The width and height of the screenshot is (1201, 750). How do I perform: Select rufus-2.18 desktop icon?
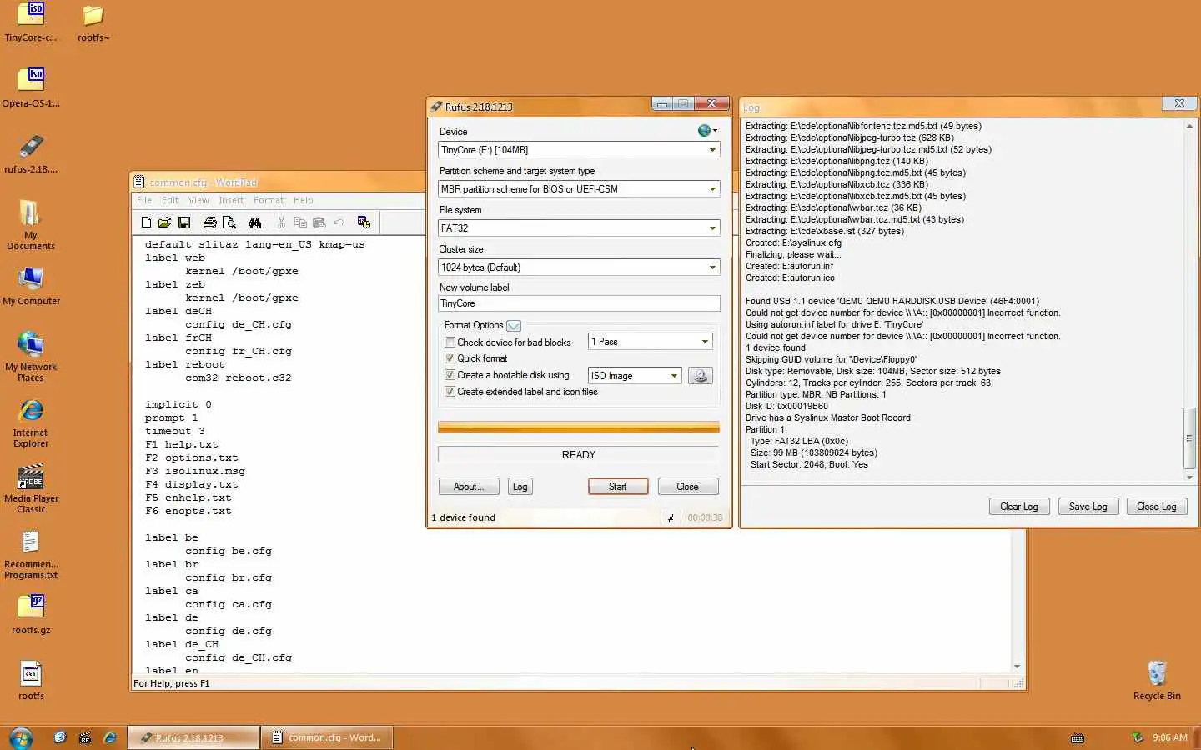point(31,153)
